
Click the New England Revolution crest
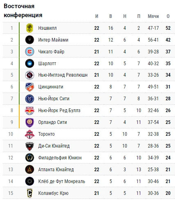coord(29,75)
